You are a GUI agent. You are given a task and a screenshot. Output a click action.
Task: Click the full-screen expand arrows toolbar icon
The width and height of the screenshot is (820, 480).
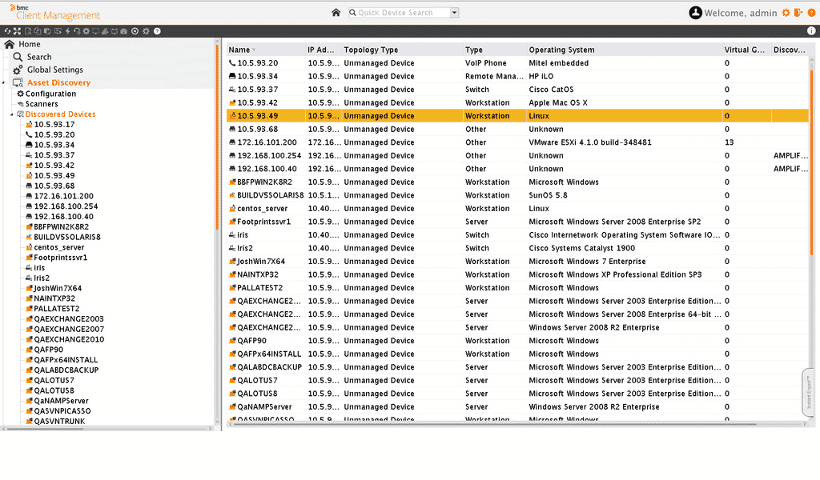18,31
